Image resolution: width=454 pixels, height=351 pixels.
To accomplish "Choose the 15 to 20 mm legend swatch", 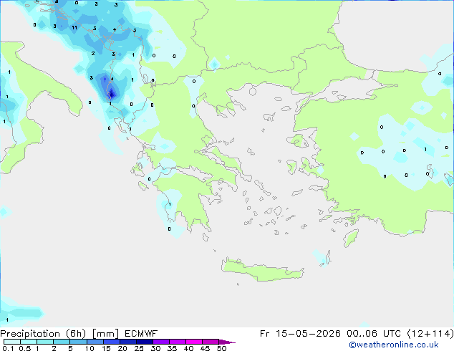I will pos(112,342).
